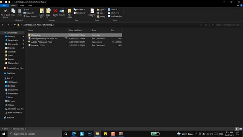Sort by the Size column header

pos(116,30)
